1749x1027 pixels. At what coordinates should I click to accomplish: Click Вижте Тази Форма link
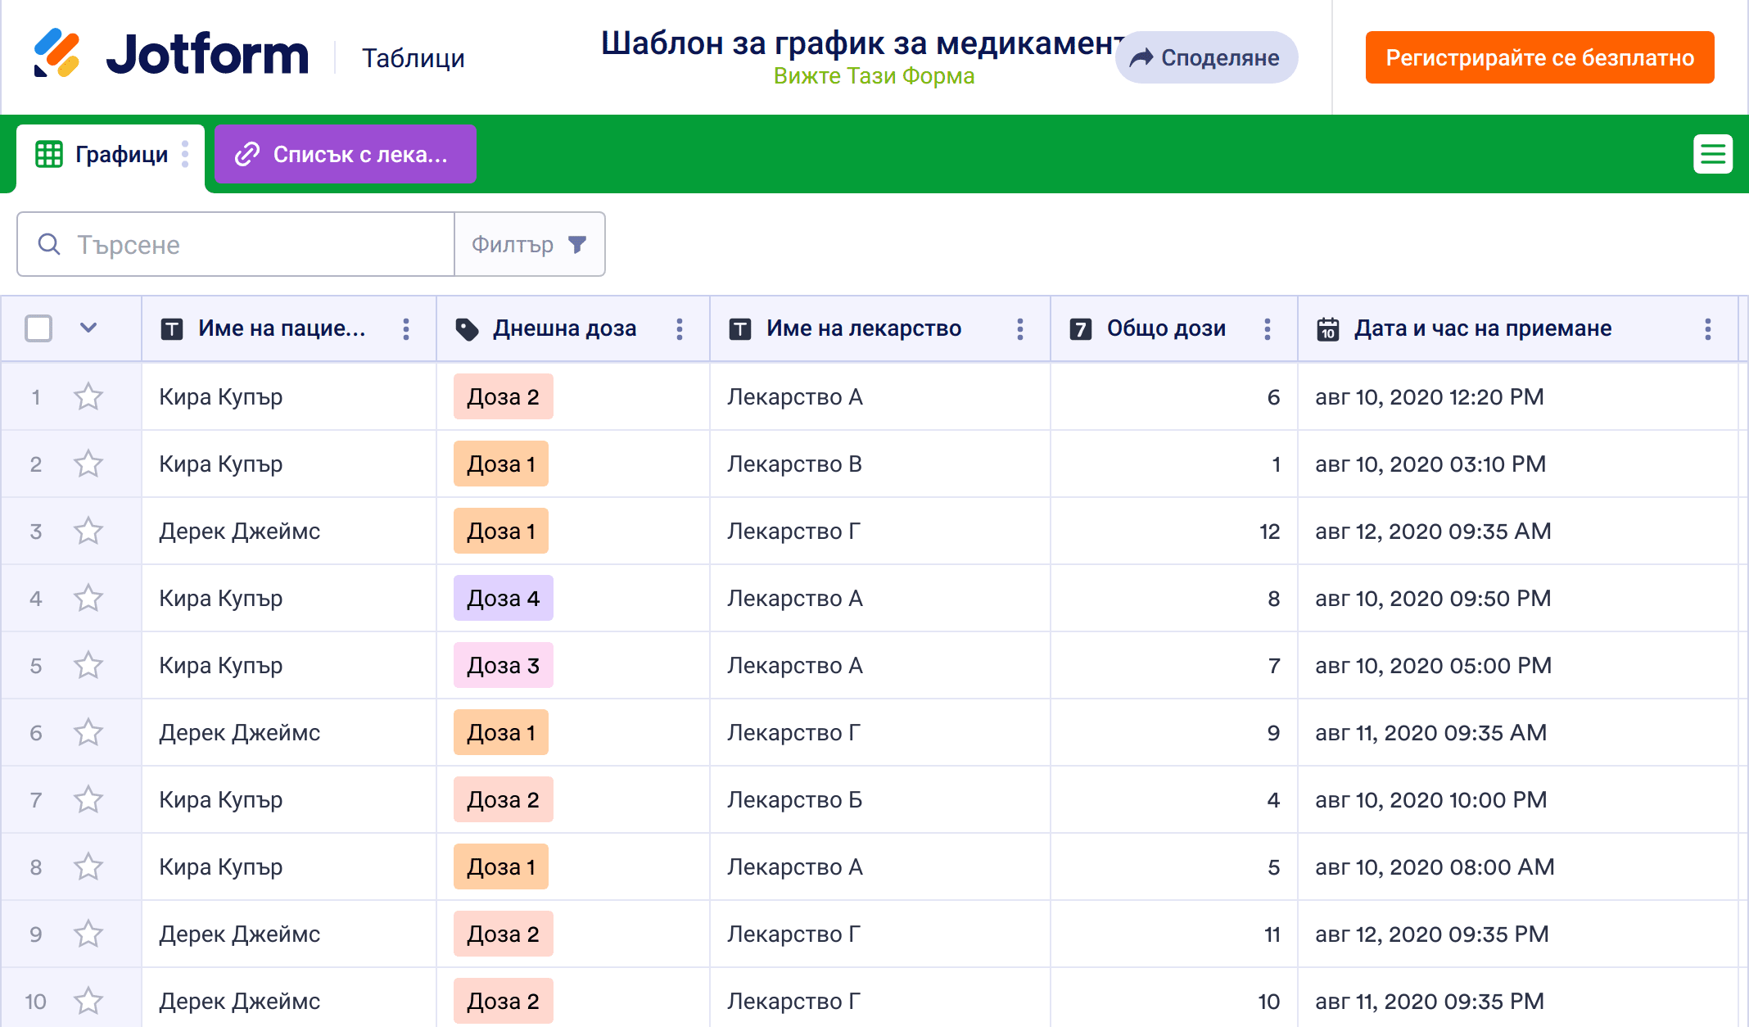(874, 76)
